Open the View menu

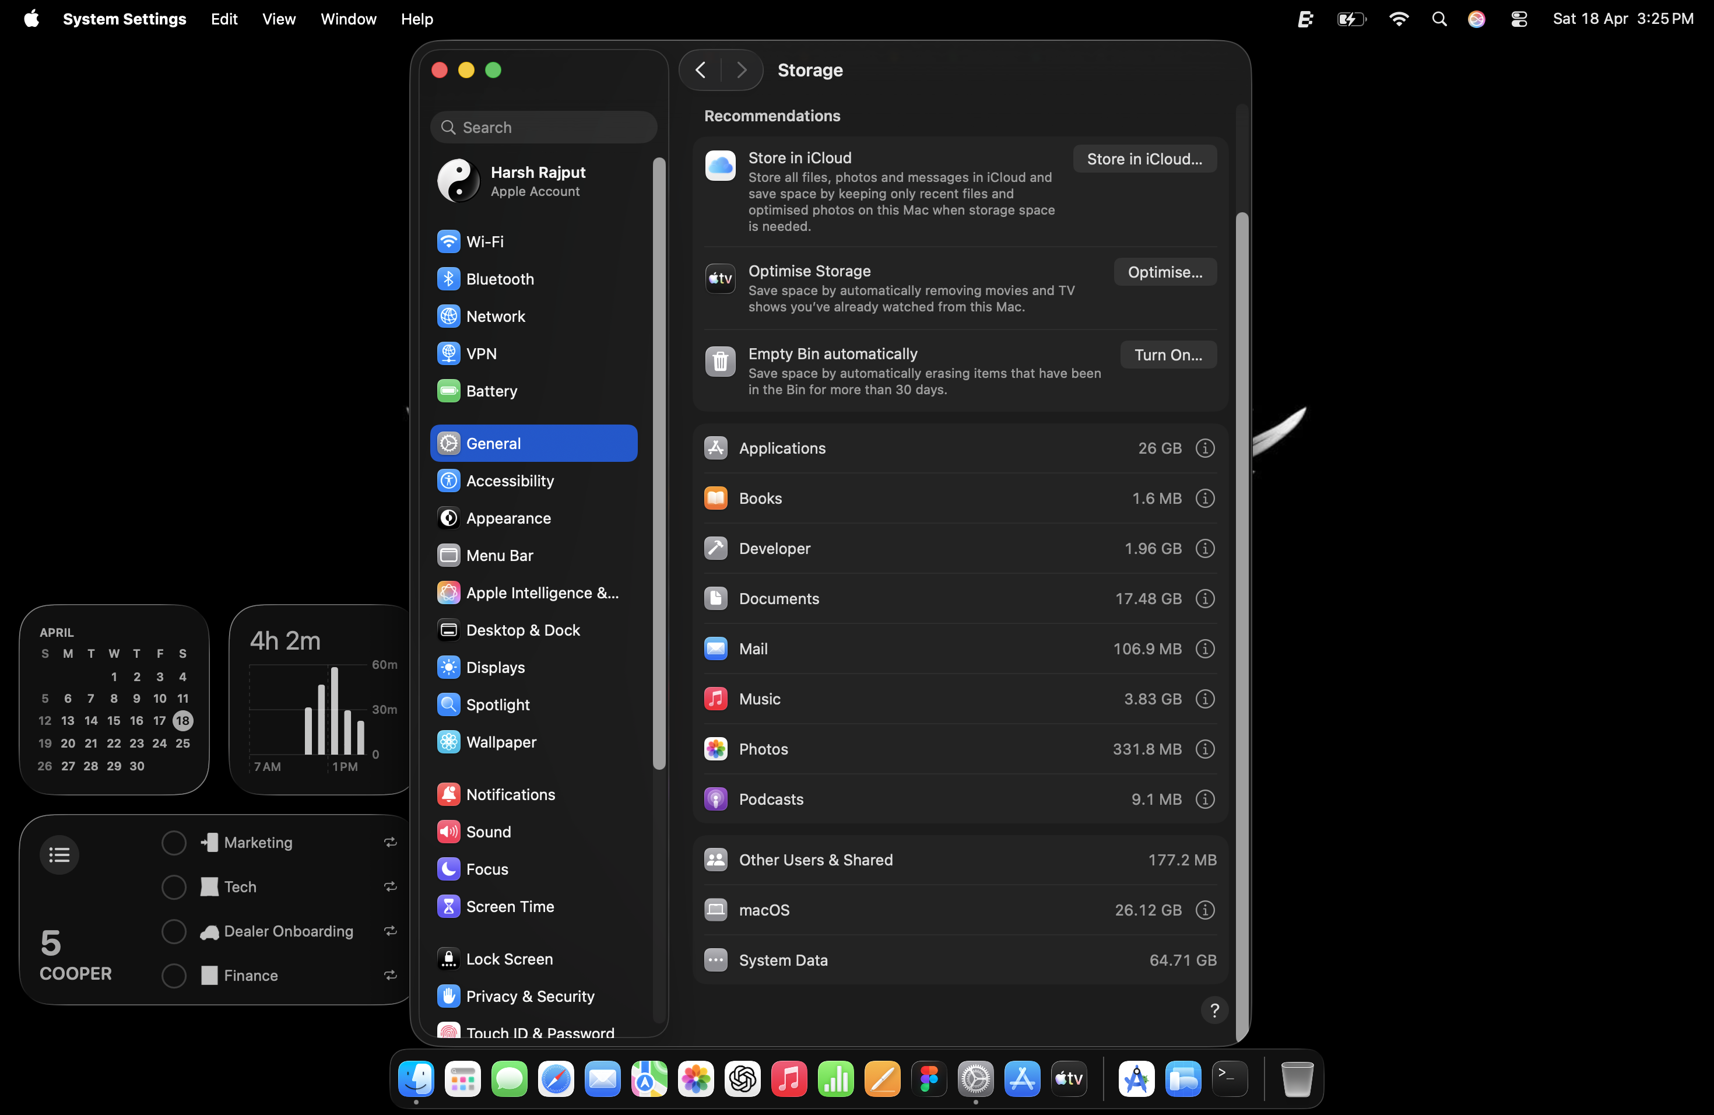pyautogui.click(x=279, y=19)
